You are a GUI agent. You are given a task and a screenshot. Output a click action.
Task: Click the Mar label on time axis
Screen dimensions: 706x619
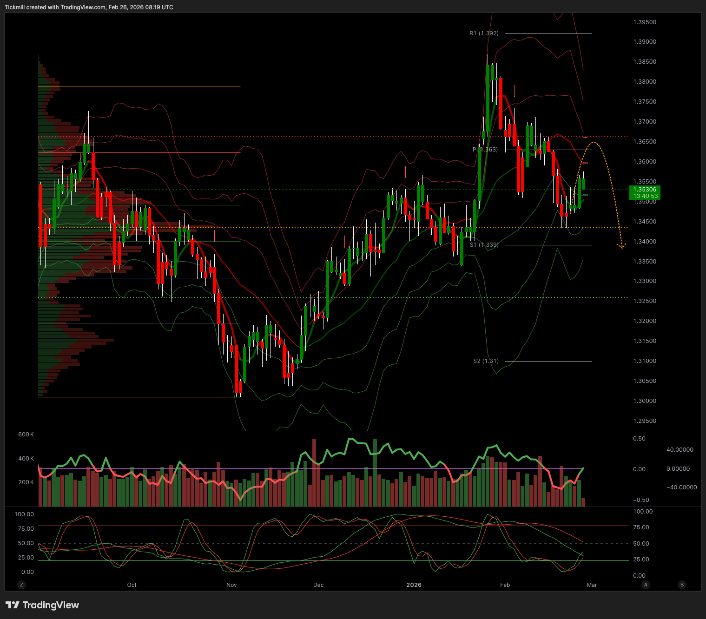[x=592, y=585]
